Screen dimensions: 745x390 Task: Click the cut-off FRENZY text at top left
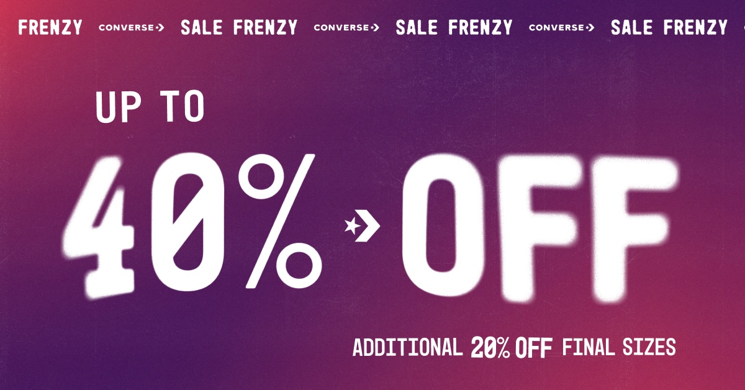coord(50,27)
